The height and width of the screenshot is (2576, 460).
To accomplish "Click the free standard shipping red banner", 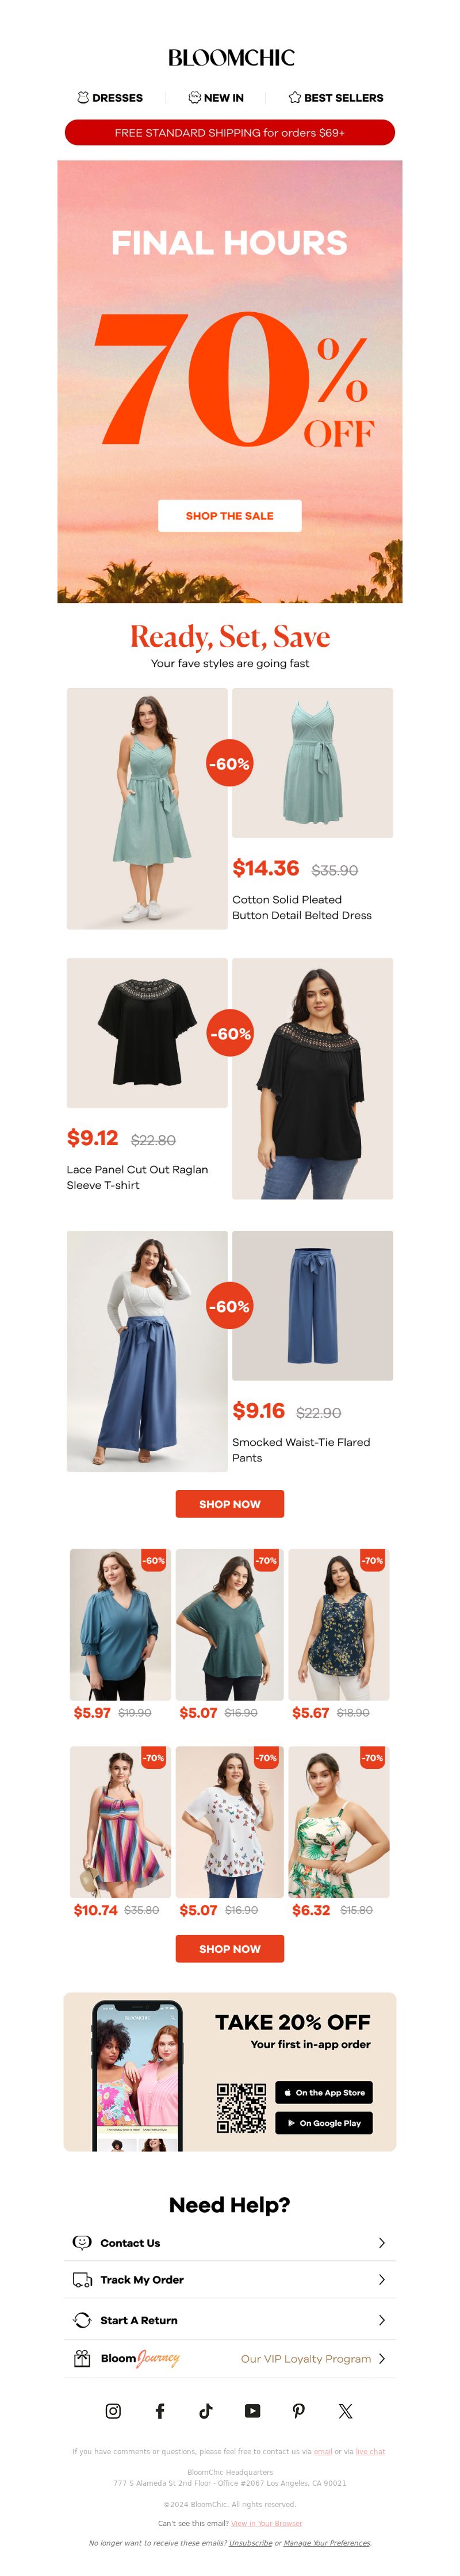I will click(230, 132).
